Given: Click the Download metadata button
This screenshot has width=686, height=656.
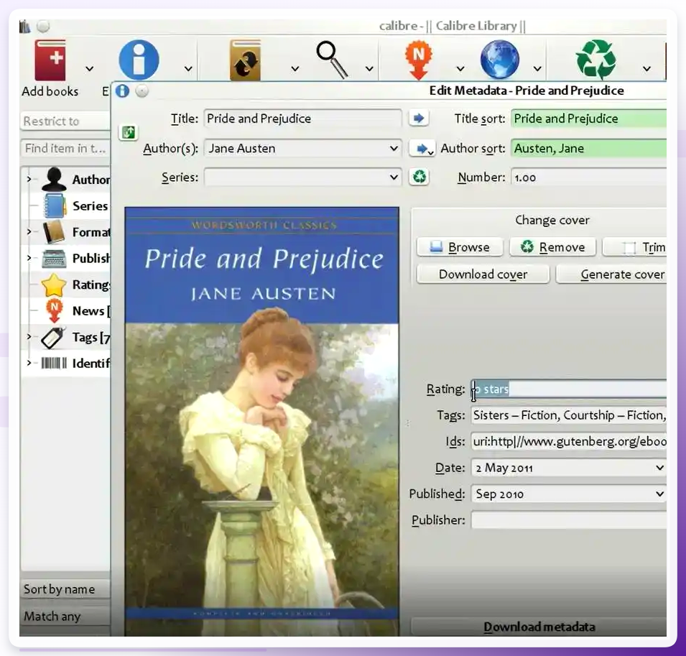Looking at the screenshot, I should click(x=539, y=627).
